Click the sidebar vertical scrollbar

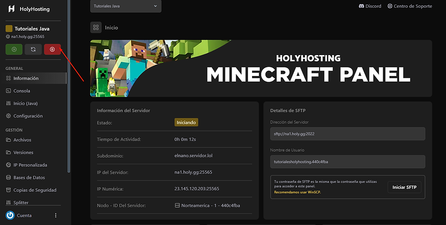[69, 86]
